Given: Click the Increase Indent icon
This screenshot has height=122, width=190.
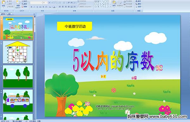Looking at the screenshot, I should (x=72, y=3).
